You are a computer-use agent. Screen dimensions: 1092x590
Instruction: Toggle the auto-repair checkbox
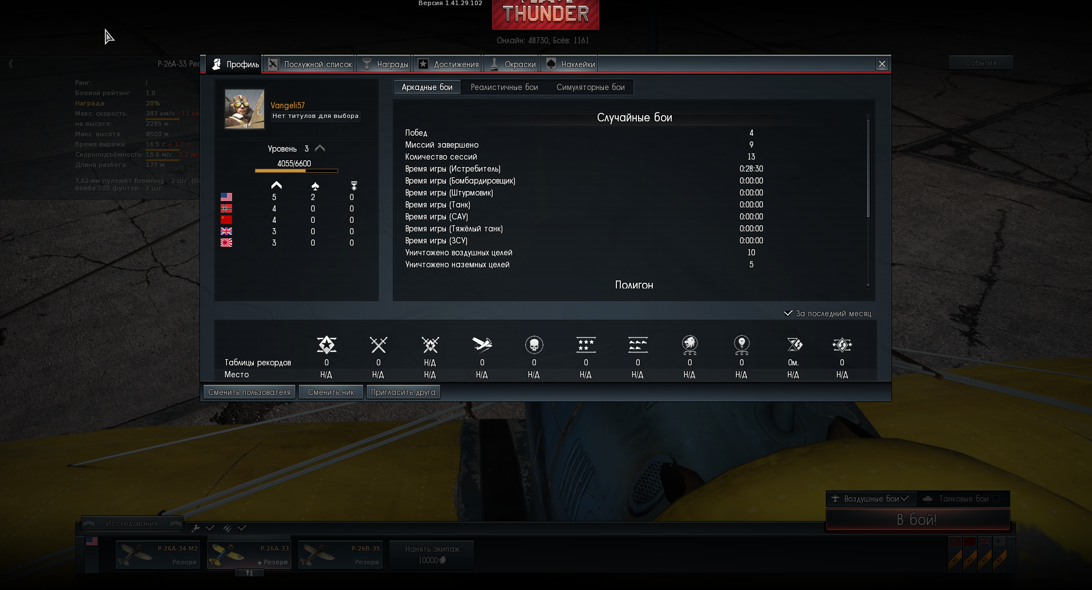click(210, 528)
